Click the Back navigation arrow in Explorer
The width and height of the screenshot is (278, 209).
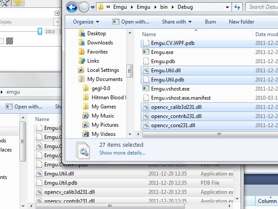coord(72,7)
